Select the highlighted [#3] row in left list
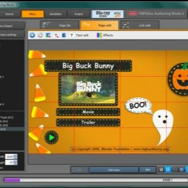This screenshot has height=188, width=188. [x=12, y=129]
